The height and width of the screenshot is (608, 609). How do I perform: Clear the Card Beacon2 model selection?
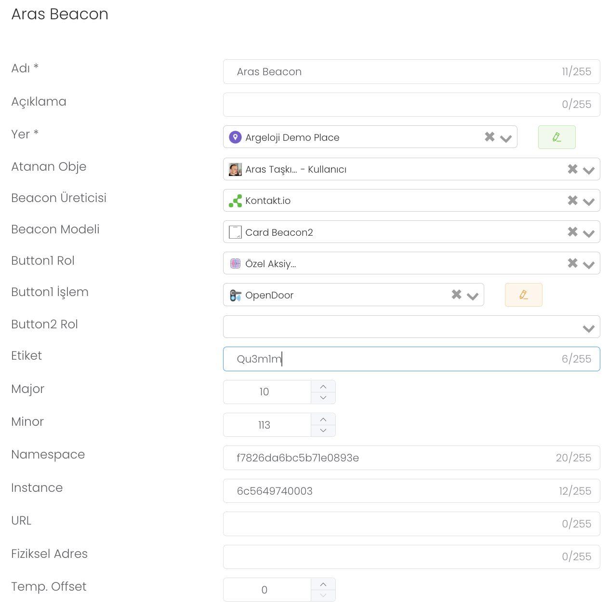click(572, 232)
